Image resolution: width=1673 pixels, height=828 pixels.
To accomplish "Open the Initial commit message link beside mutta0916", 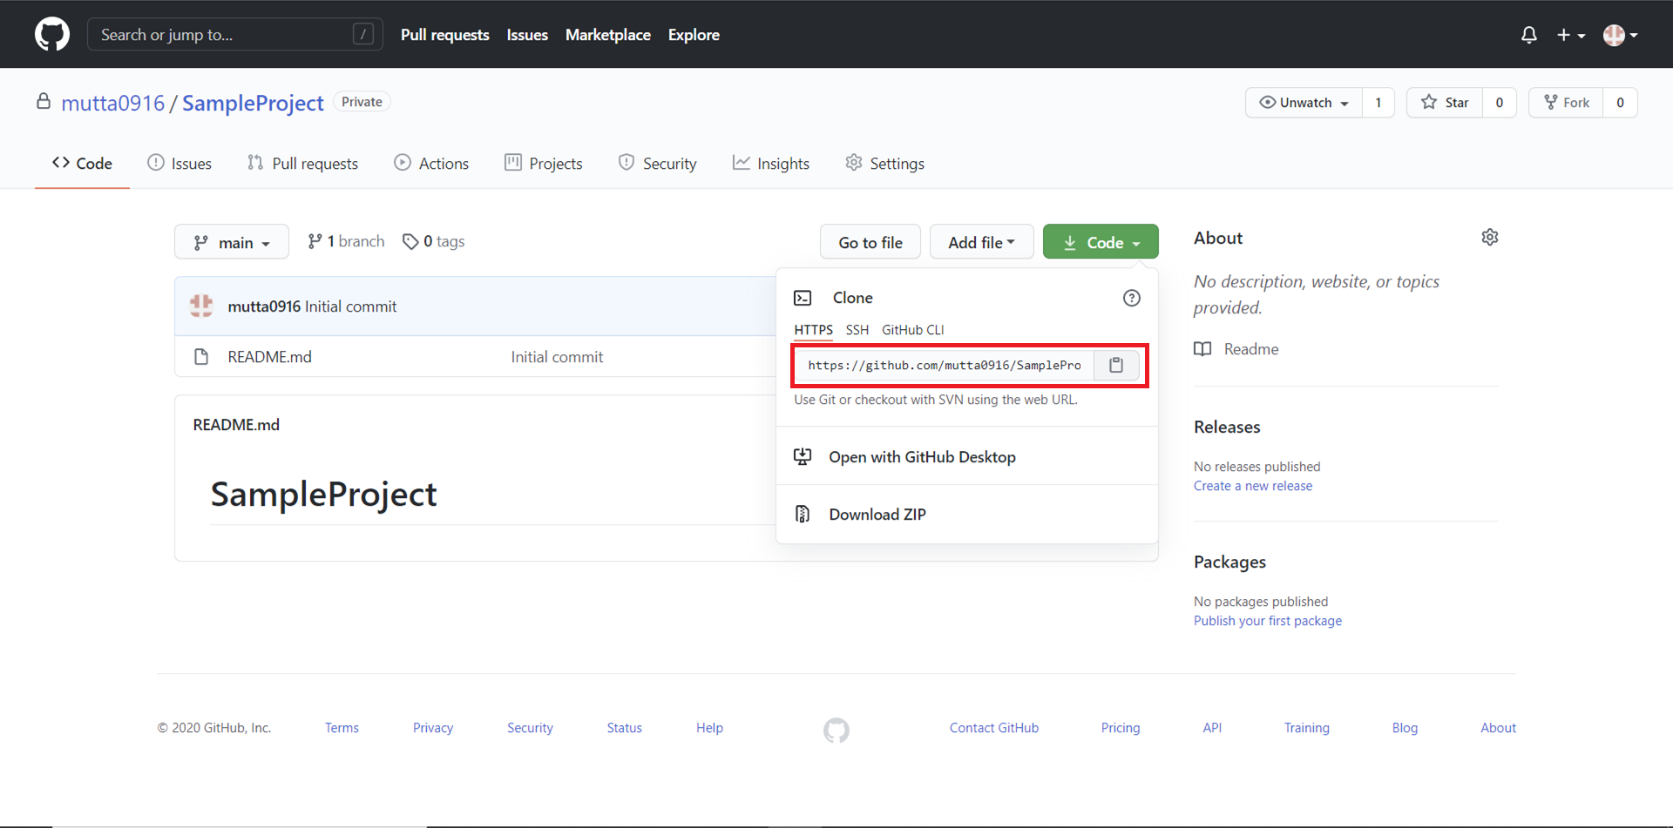I will tap(350, 306).
